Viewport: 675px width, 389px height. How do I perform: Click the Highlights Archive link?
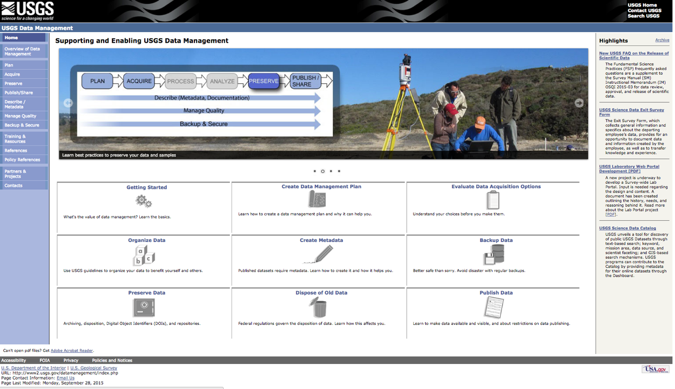tap(662, 40)
